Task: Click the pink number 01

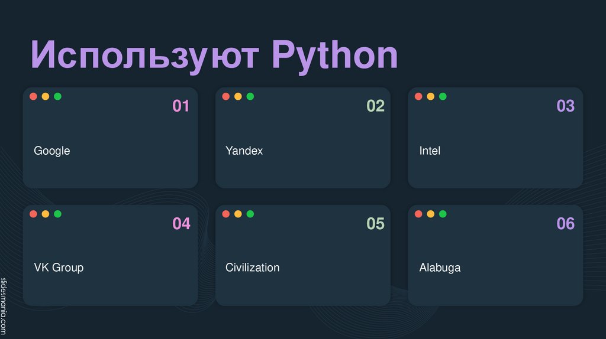Action: 180,106
